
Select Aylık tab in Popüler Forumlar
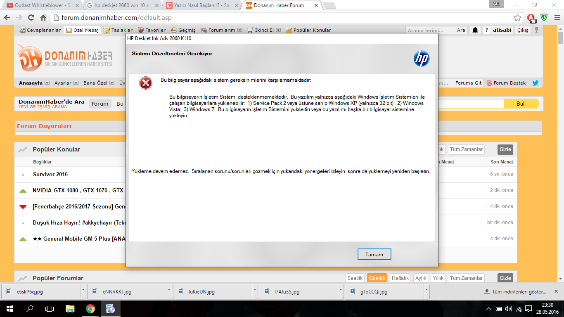coord(421,278)
